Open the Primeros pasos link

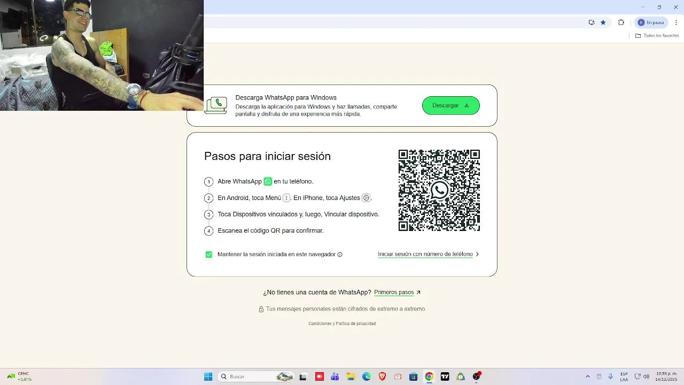(394, 292)
